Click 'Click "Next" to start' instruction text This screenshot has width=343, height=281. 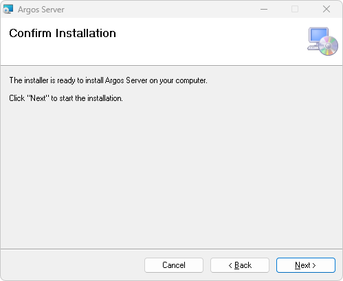pyautogui.click(x=66, y=98)
